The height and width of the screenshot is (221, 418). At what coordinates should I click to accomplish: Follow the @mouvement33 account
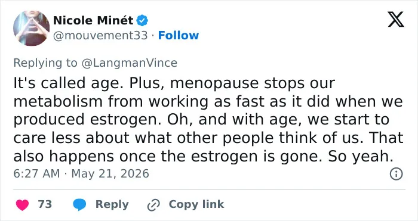coord(179,35)
